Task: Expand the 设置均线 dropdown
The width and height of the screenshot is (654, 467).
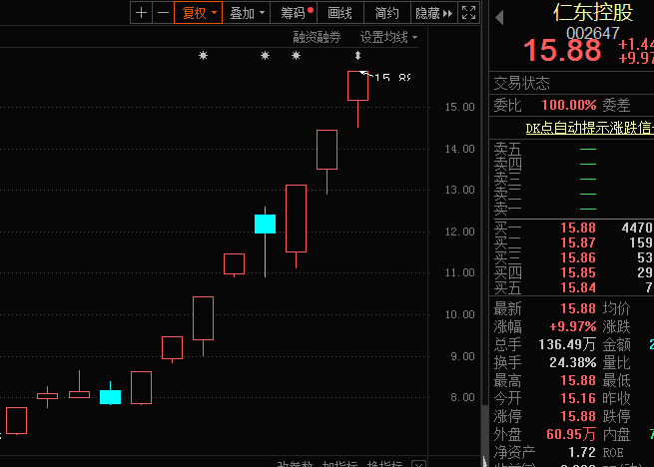Action: point(389,37)
